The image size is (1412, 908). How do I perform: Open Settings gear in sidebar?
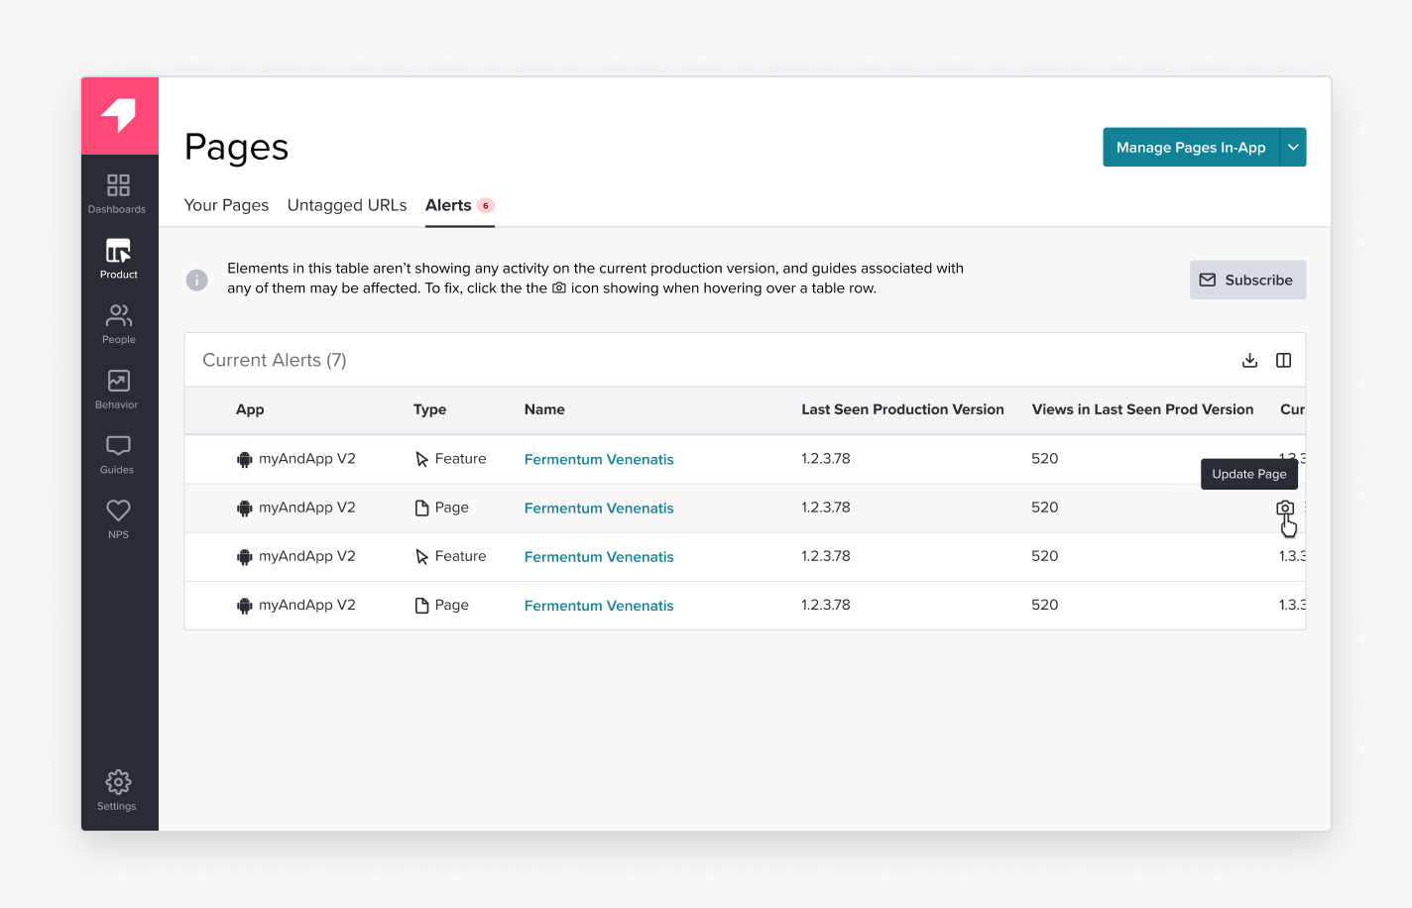pyautogui.click(x=118, y=790)
